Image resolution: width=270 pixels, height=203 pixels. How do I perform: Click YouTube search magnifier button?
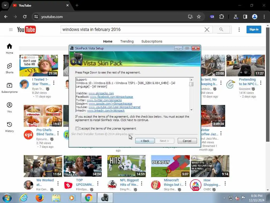click(x=221, y=30)
